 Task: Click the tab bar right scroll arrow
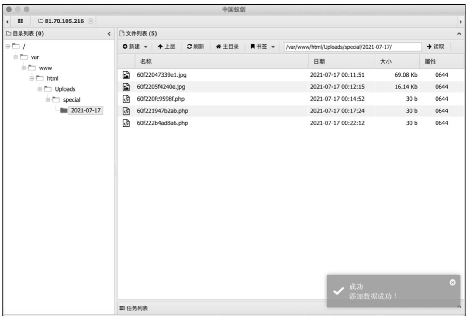click(461, 22)
